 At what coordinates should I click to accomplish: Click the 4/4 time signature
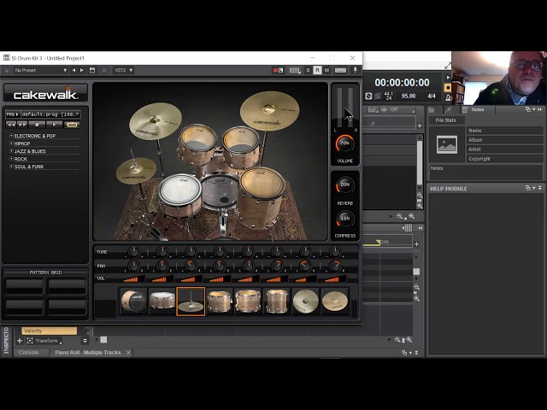tap(432, 96)
